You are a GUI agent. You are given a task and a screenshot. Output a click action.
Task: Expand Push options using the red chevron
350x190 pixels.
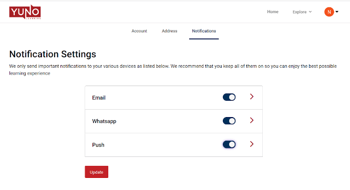point(252,144)
